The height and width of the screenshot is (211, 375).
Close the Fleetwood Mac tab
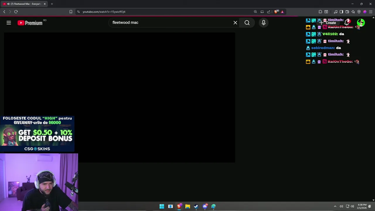point(45,4)
